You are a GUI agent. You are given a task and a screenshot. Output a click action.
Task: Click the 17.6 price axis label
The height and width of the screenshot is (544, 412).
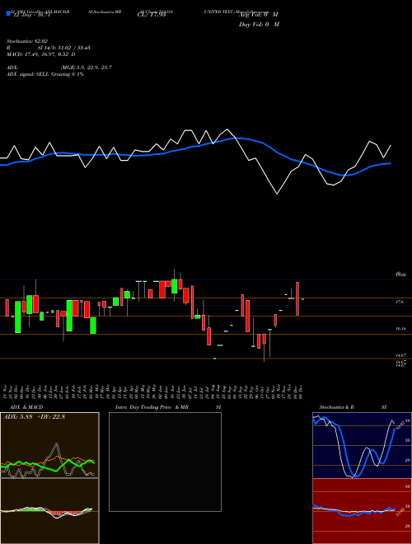[400, 302]
